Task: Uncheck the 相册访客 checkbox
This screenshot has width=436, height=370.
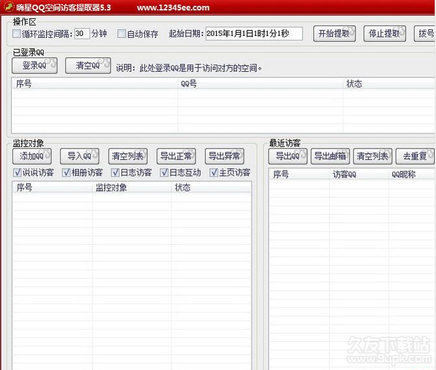Action: point(66,173)
